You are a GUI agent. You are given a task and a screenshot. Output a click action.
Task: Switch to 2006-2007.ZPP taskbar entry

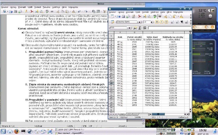[x=70, y=130]
